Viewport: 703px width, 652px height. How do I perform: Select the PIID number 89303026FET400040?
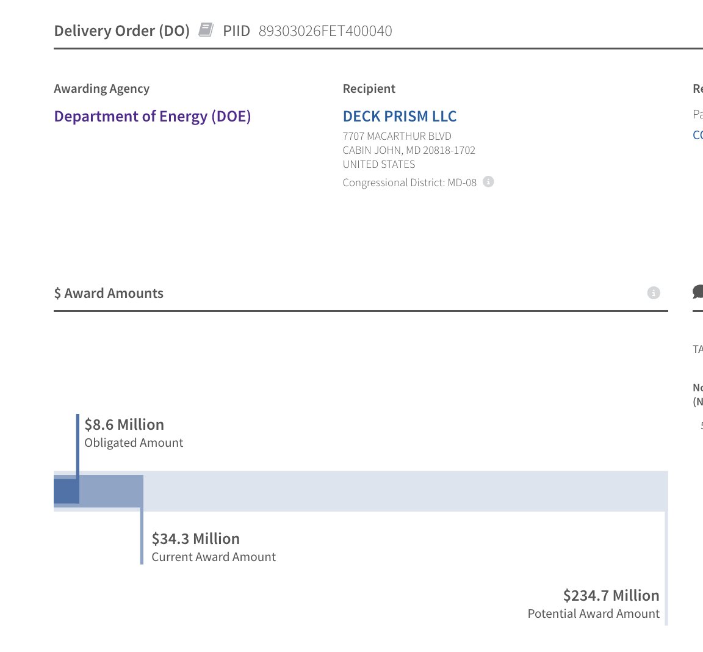[x=325, y=31]
